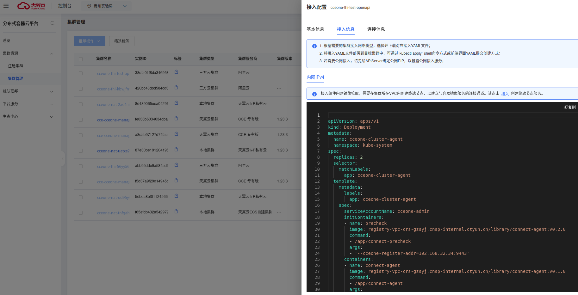
Task: Click the tag icon in row 5dbda8bf01124566
Action: coord(176,196)
